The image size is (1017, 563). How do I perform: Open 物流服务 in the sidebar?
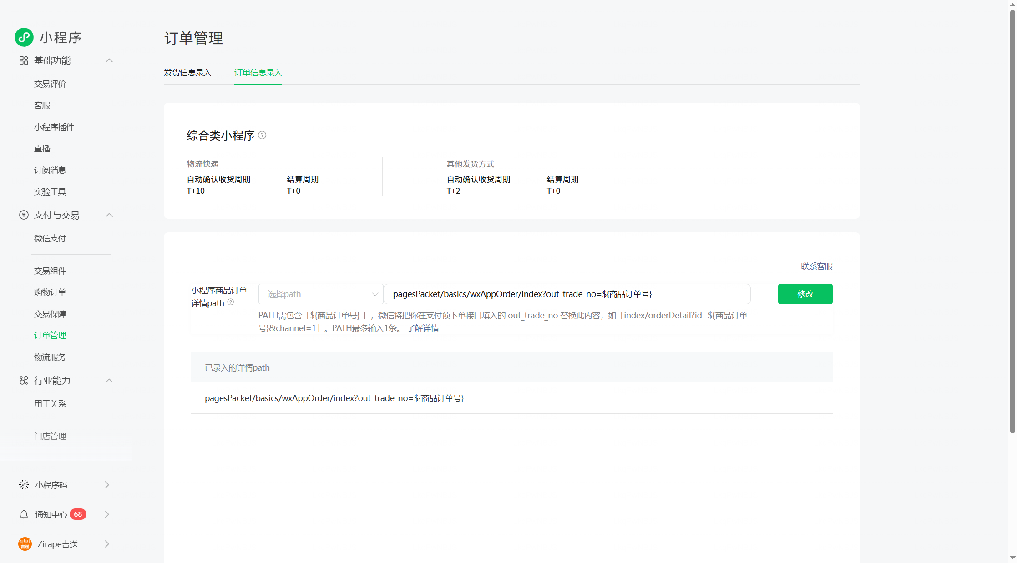(50, 357)
